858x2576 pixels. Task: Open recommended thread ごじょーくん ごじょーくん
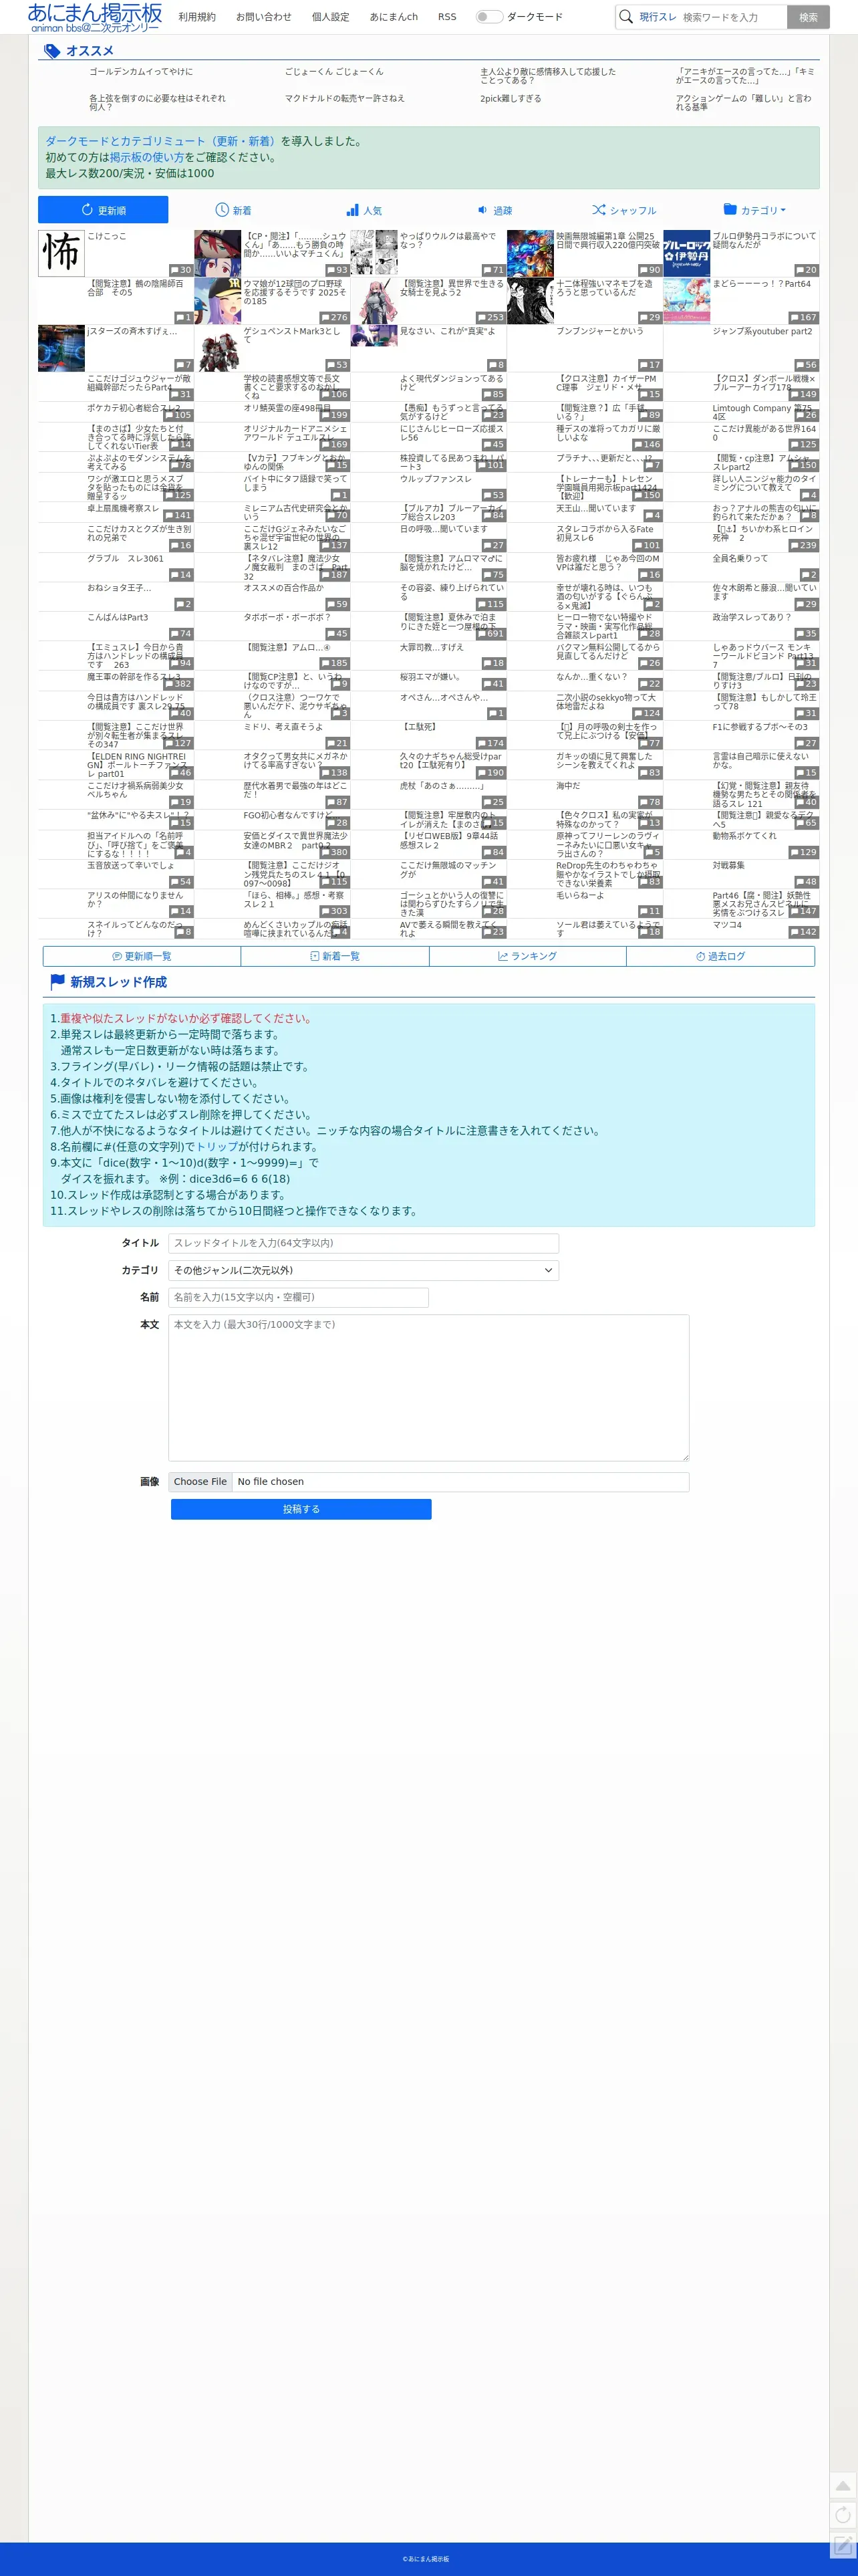(334, 72)
